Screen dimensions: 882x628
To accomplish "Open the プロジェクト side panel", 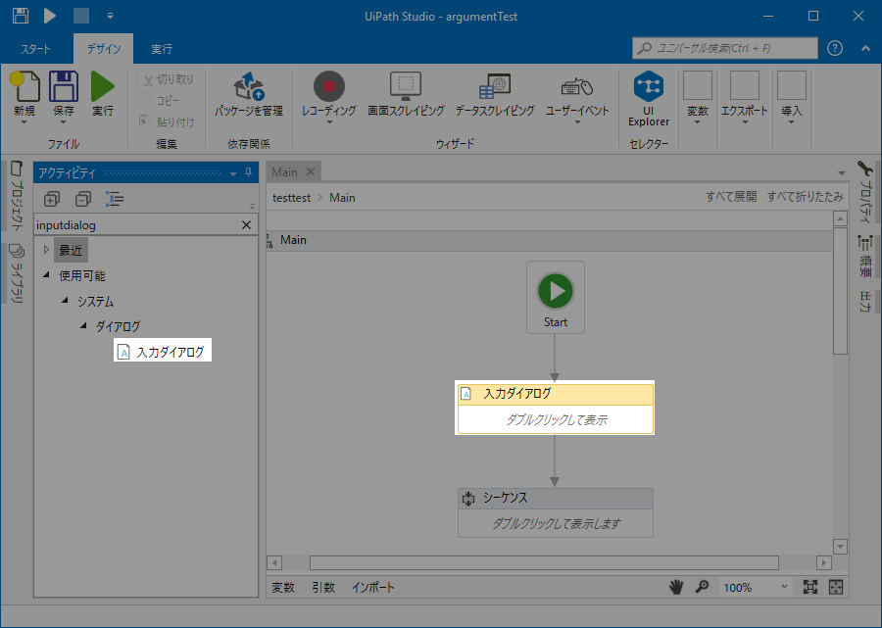I will click(x=17, y=194).
